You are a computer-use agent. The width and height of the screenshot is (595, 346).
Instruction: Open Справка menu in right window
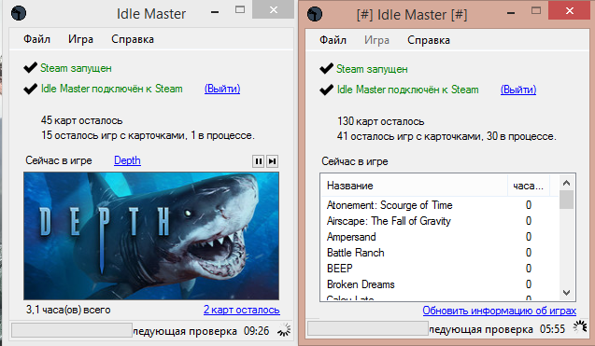(429, 40)
